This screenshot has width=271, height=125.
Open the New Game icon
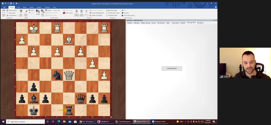point(21,12)
